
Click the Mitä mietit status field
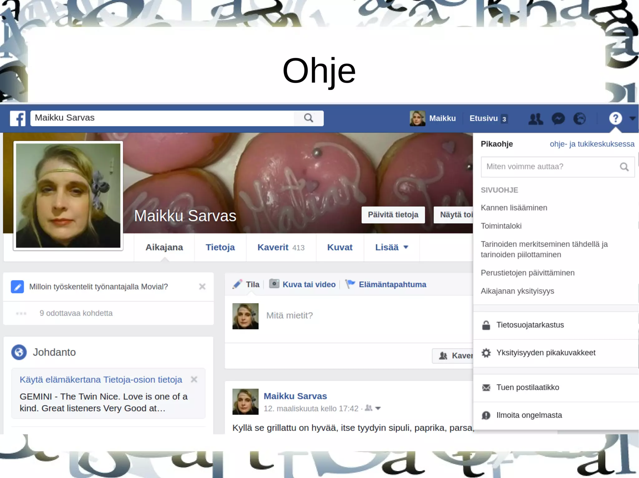[343, 315]
